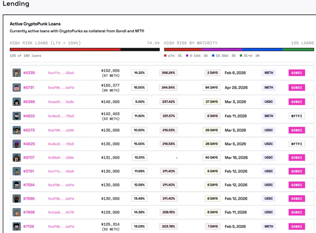The width and height of the screenshot is (316, 233).
Task: Click the $146,000 loan amount
Action: (110, 102)
